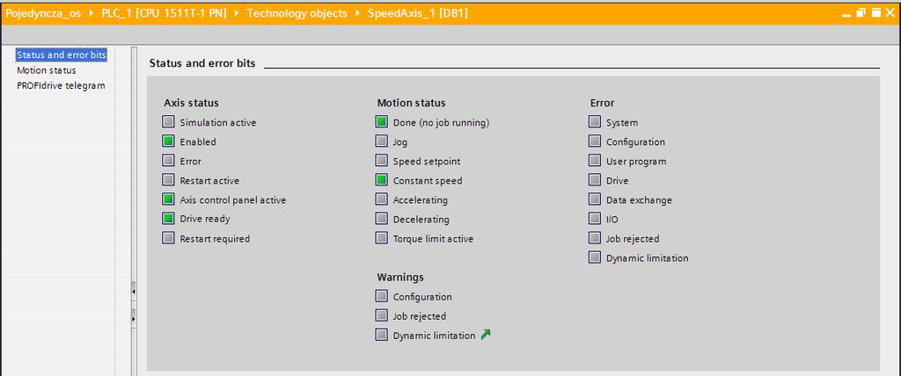901x376 pixels.
Task: Click the Constant speed indicator
Action: pos(382,180)
